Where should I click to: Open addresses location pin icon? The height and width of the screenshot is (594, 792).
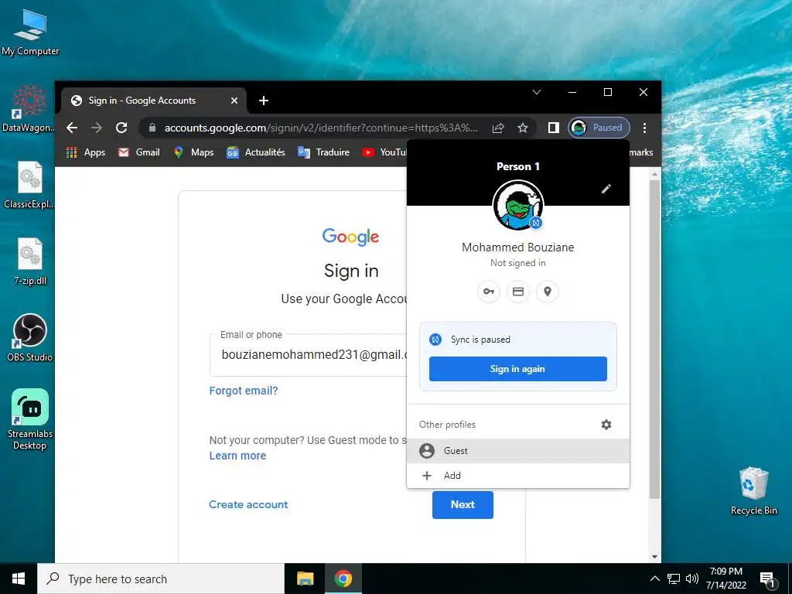pyautogui.click(x=547, y=292)
